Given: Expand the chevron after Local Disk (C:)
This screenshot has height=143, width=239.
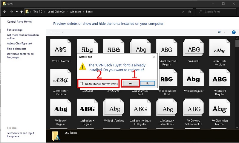Looking at the screenshot, I should [x=67, y=12].
